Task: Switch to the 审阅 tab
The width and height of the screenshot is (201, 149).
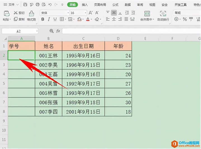Action: pyautogui.click(x=140, y=5)
